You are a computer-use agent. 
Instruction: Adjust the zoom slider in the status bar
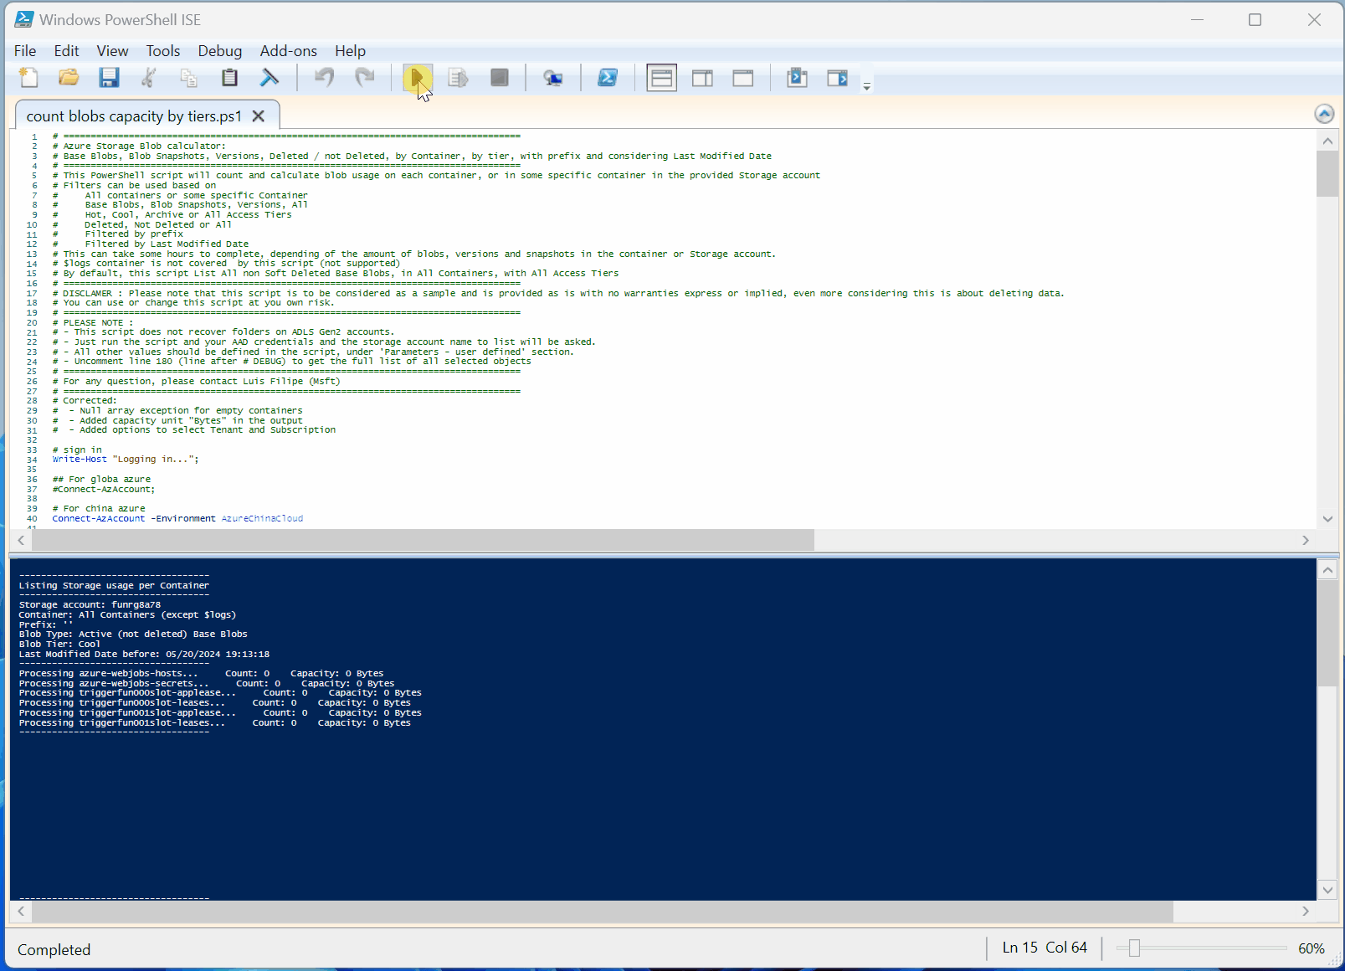(1134, 948)
